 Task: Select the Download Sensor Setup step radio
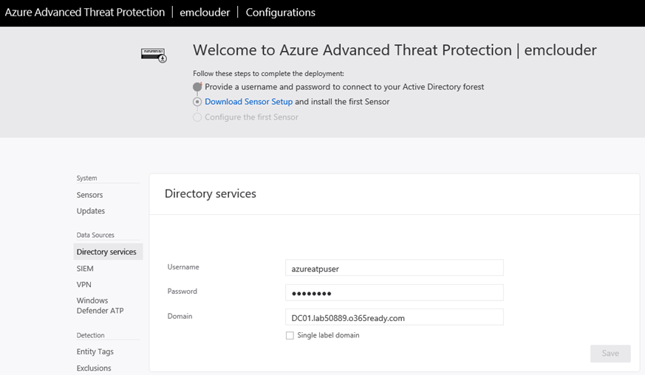coord(197,102)
